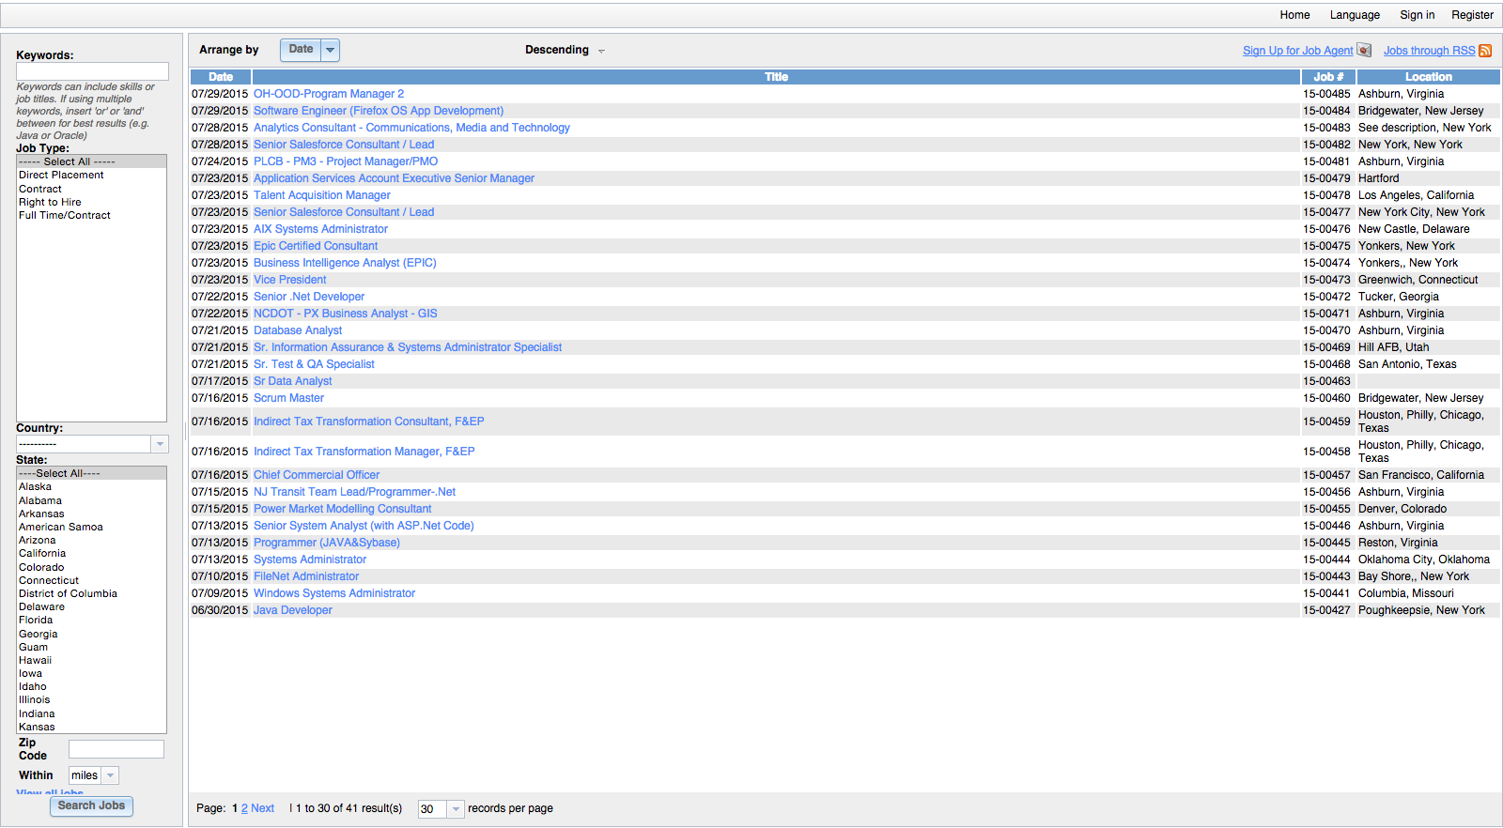Screen dimensions: 1503x828
Task: Click the Job # column header
Action: coord(1327,77)
